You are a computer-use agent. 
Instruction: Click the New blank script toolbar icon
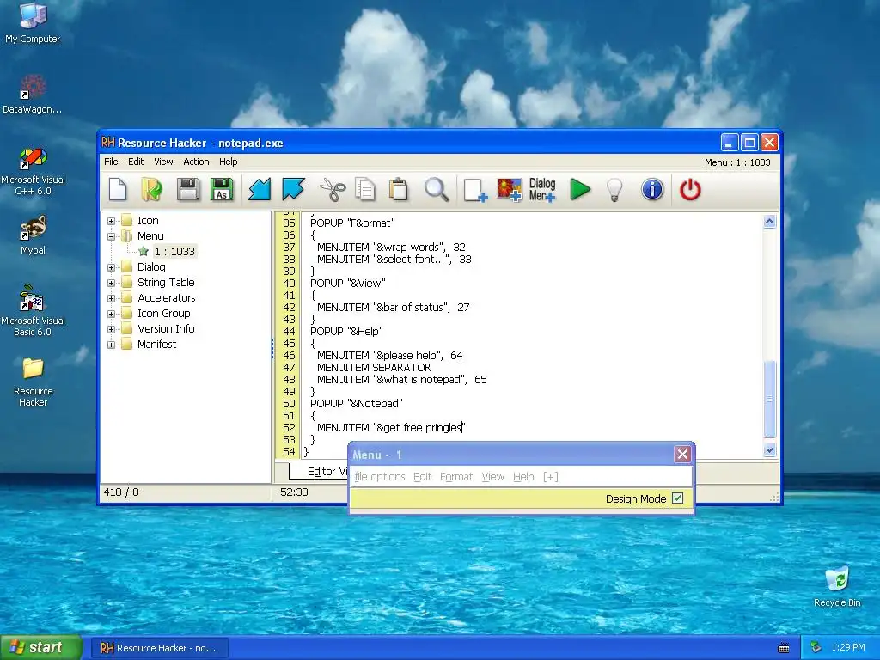[x=118, y=190]
